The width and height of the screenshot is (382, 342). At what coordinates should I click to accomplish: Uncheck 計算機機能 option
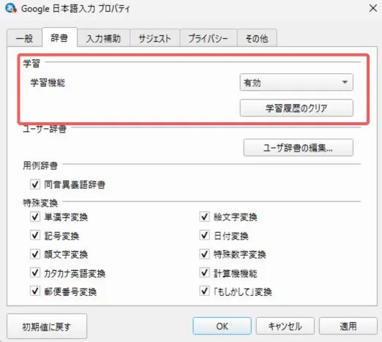[x=204, y=272]
